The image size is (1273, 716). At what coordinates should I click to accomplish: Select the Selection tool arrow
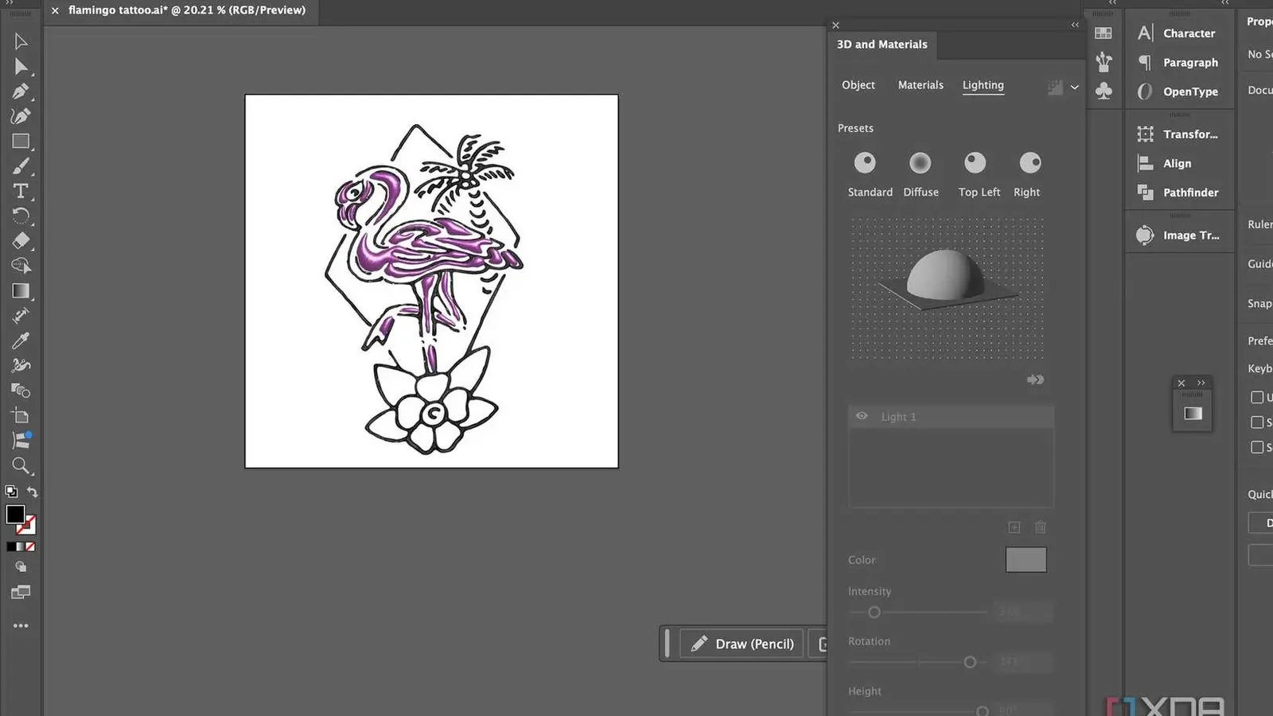[x=21, y=41]
